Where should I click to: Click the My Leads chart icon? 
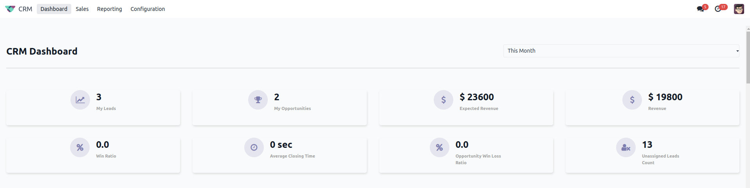click(x=80, y=100)
